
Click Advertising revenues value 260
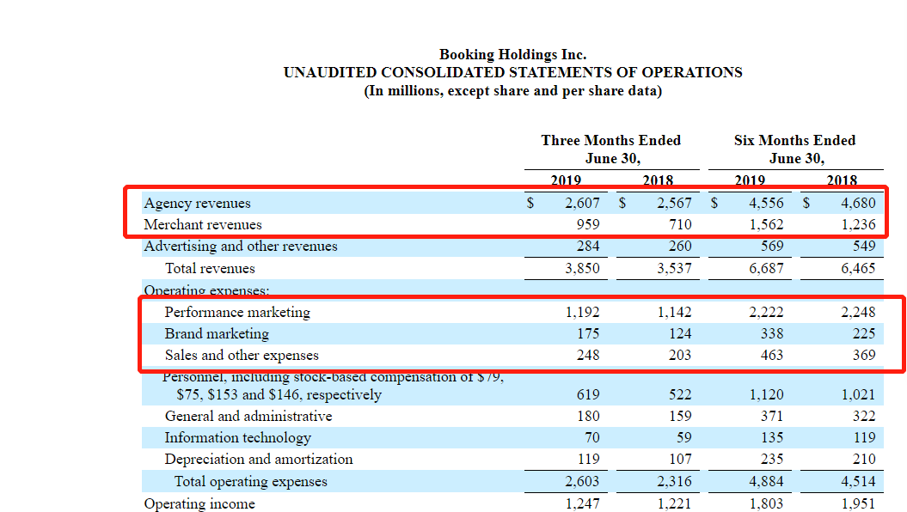tap(680, 247)
